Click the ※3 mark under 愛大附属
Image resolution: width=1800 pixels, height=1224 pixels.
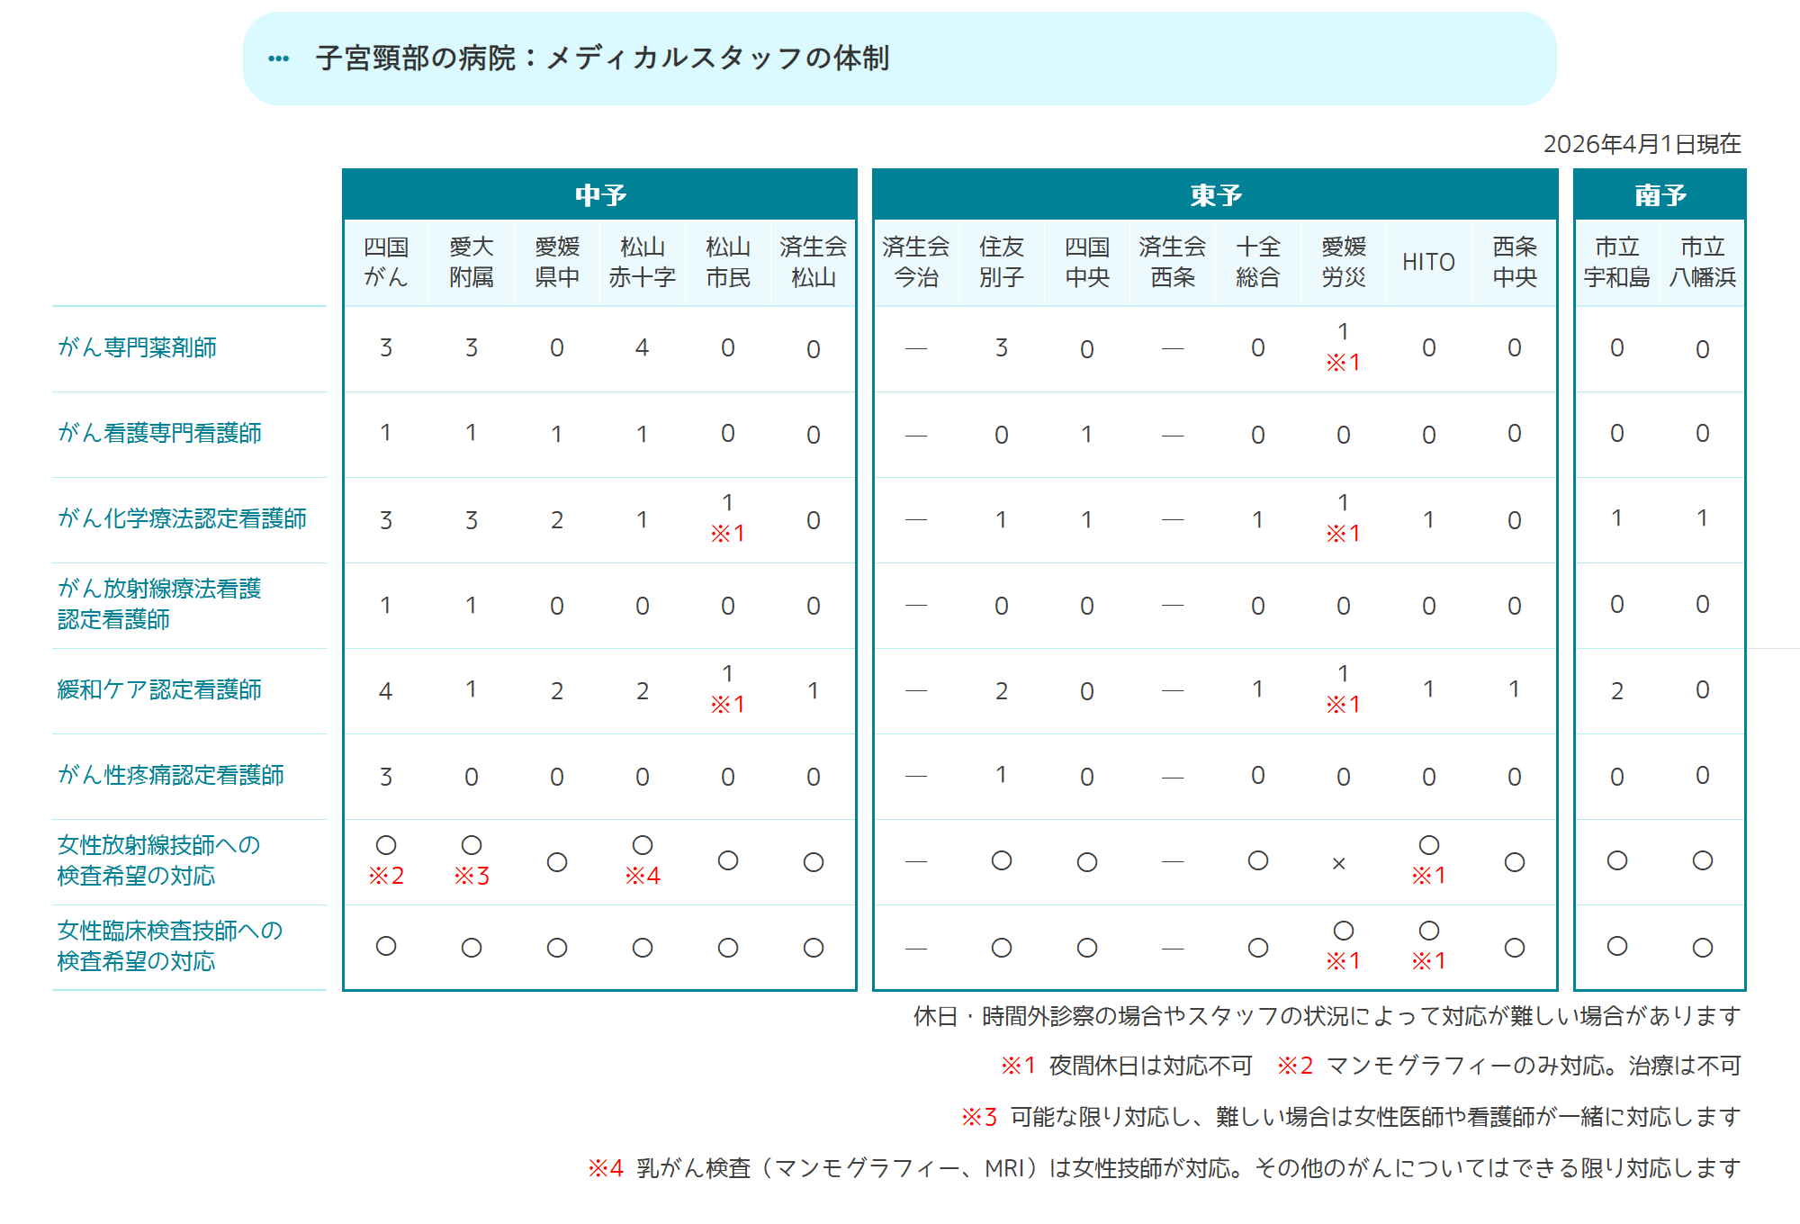pos(472,876)
